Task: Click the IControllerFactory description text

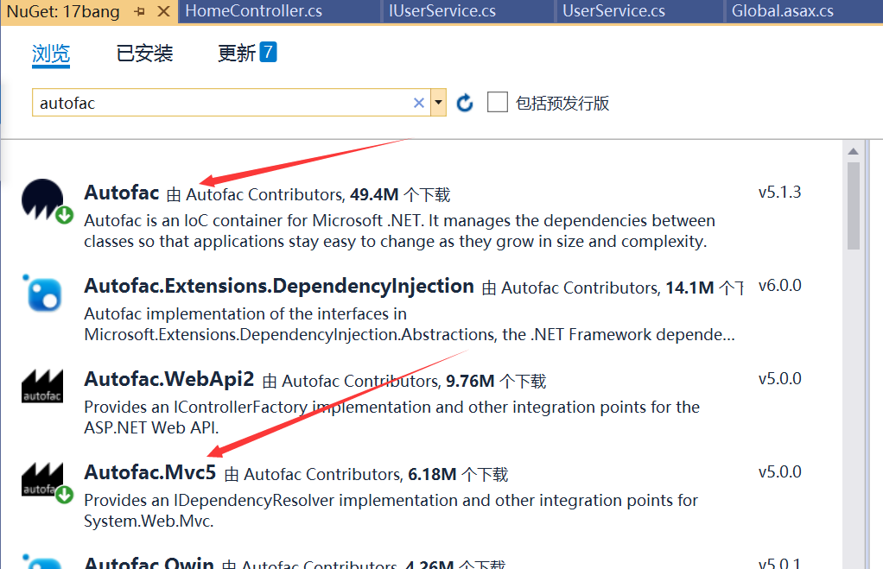Action: pyautogui.click(x=391, y=417)
